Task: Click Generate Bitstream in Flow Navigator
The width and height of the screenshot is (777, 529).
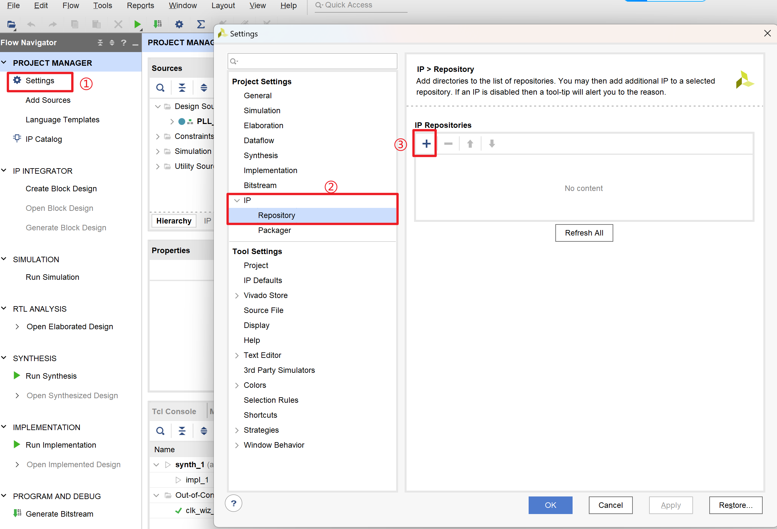Action: tap(59, 514)
